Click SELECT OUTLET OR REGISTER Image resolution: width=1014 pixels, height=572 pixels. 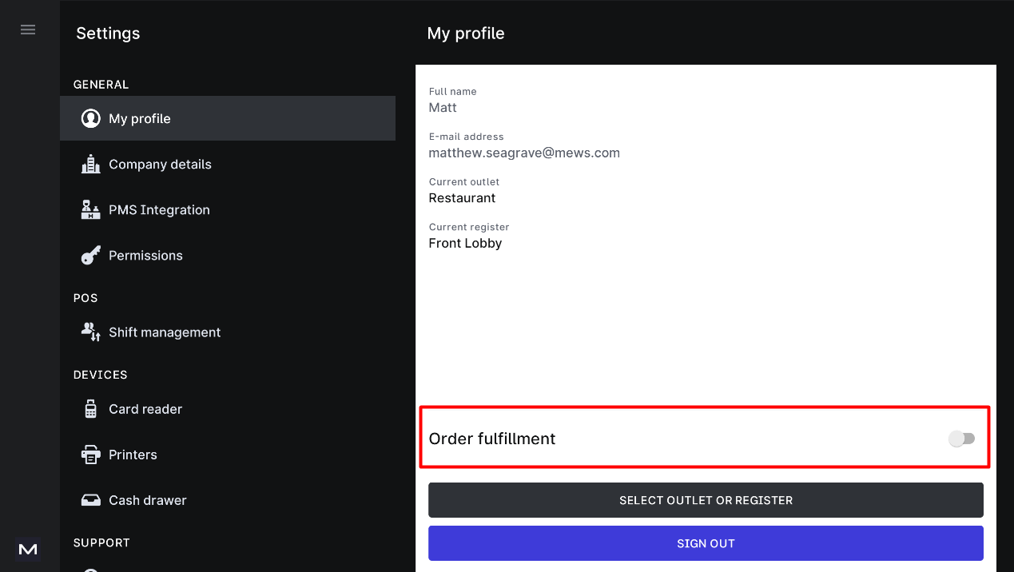click(x=706, y=500)
